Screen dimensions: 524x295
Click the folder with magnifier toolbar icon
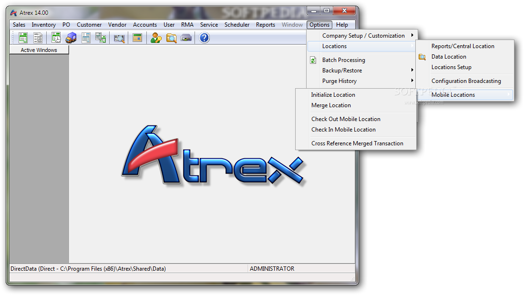point(172,38)
